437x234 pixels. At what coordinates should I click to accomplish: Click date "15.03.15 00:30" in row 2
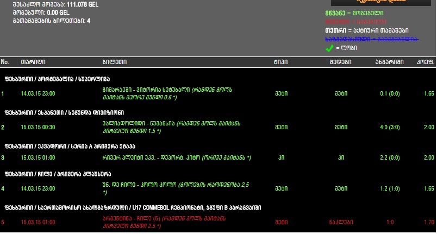pyautogui.click(x=38, y=127)
